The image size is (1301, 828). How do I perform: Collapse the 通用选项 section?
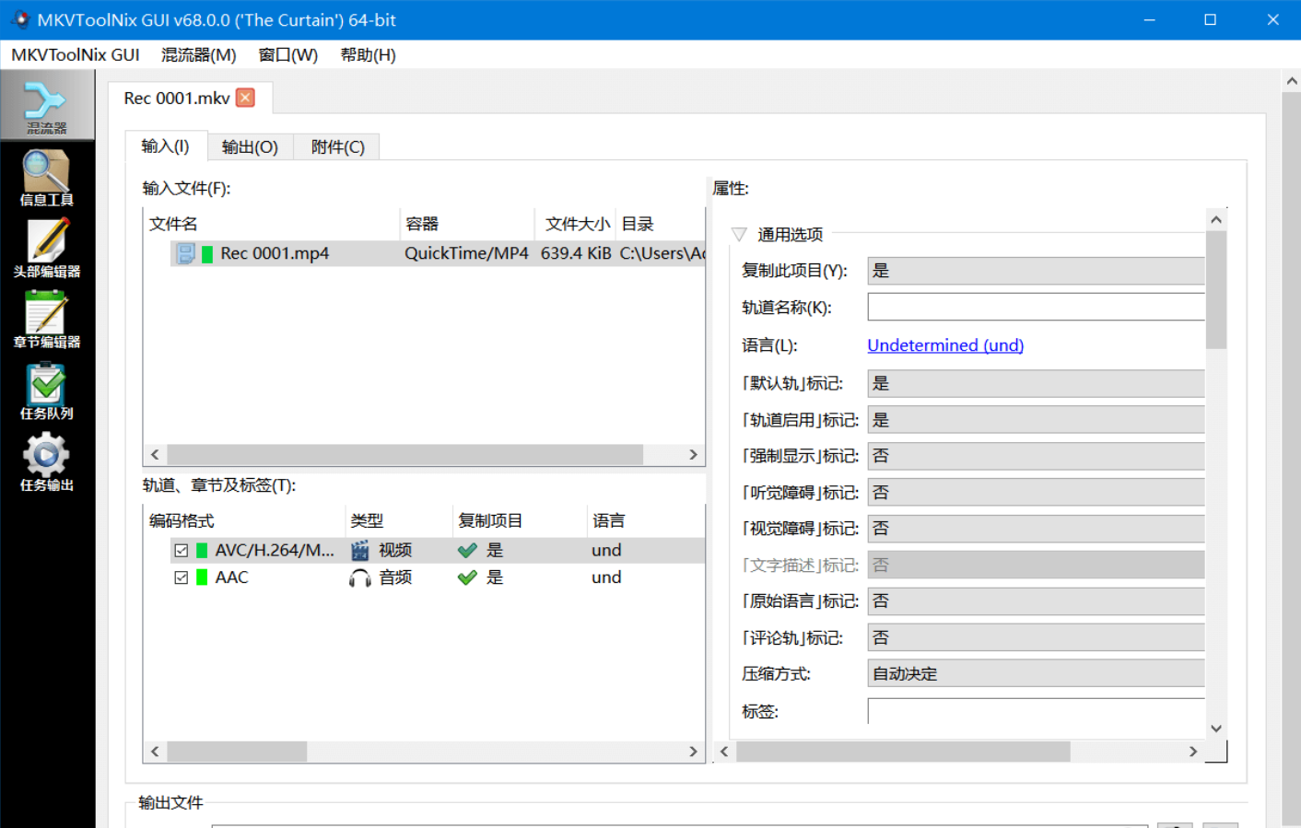coord(739,235)
